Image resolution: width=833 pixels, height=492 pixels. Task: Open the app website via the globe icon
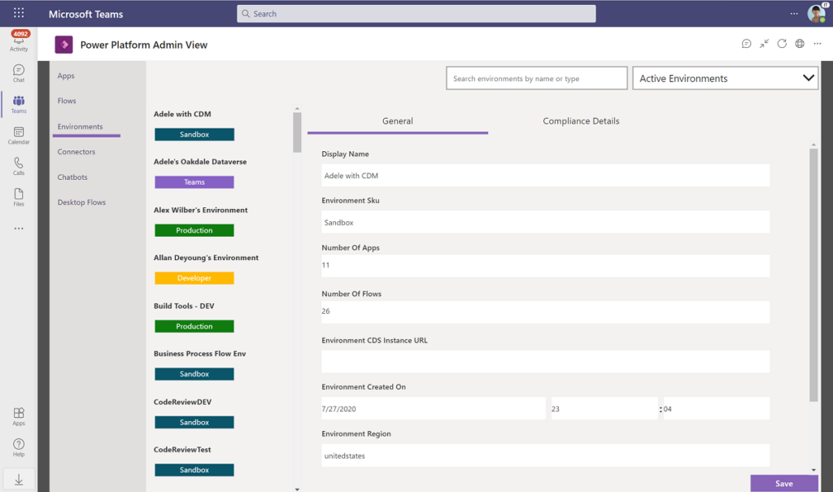[800, 44]
